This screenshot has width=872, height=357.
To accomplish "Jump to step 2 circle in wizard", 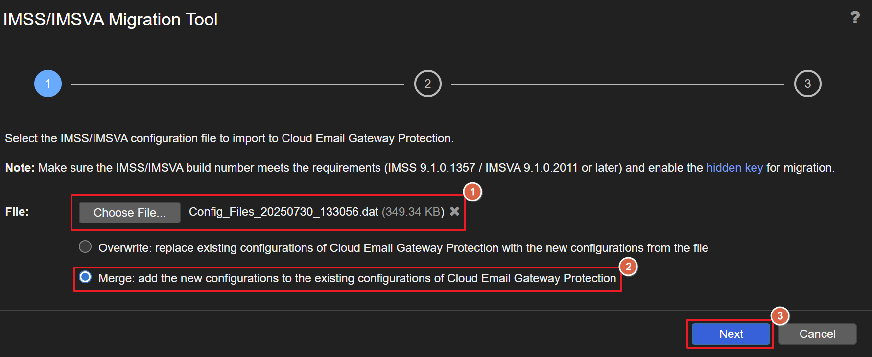I will pos(427,84).
